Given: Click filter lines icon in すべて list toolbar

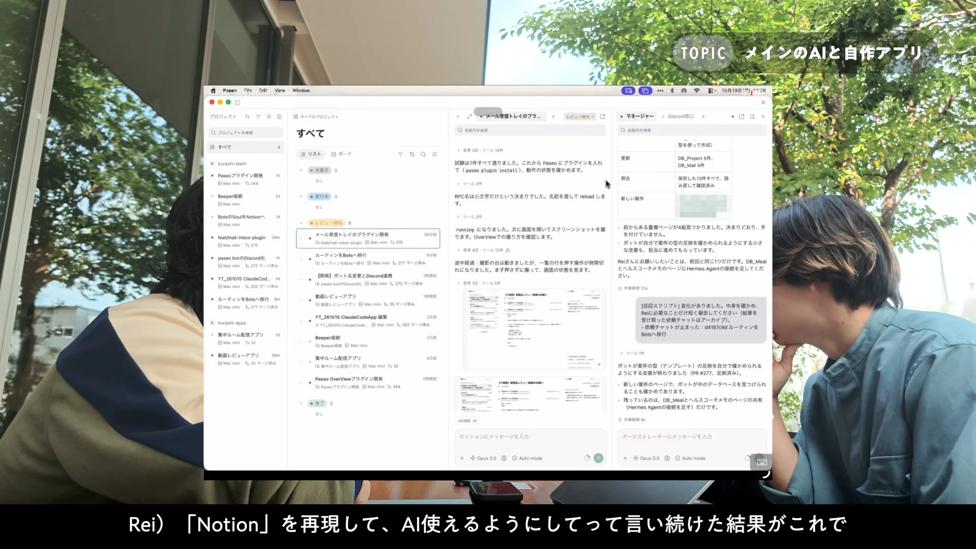Looking at the screenshot, I should [401, 155].
